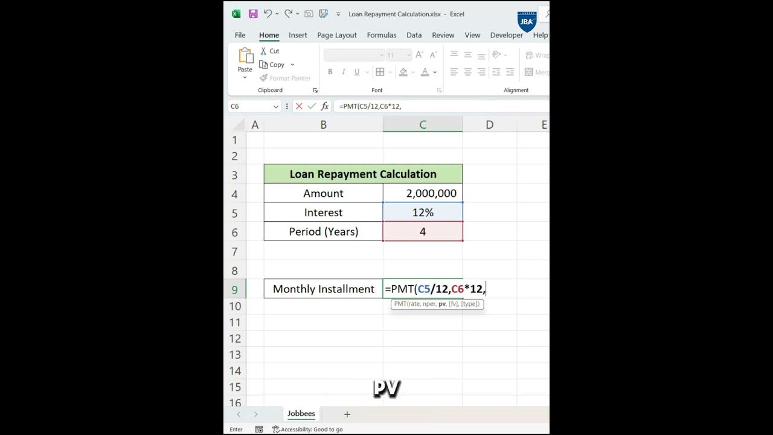Click the Format Painter brush
Viewport: 773px width, 435px height.
click(x=284, y=78)
